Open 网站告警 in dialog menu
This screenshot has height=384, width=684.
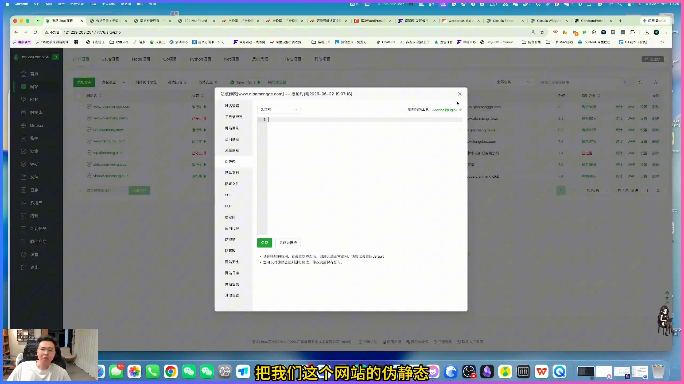point(232,284)
